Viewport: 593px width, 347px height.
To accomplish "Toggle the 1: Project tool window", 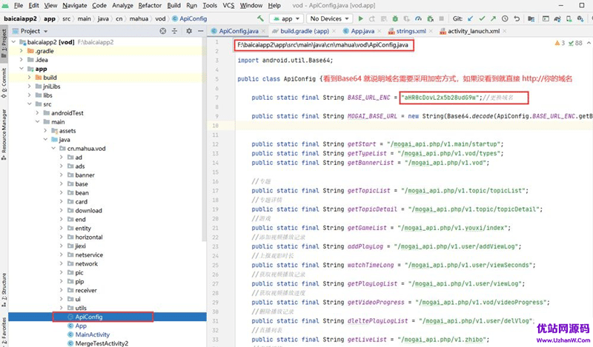I will 4,43.
